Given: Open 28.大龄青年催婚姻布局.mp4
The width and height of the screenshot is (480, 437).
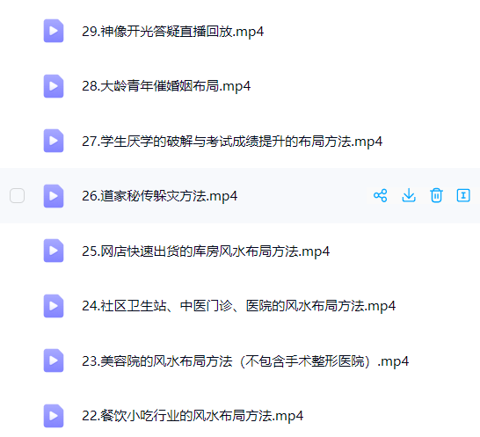Looking at the screenshot, I should (x=166, y=86).
